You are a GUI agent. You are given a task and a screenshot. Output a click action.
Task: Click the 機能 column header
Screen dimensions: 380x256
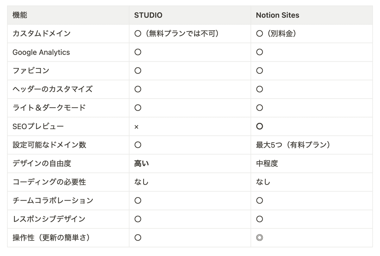pos(20,15)
